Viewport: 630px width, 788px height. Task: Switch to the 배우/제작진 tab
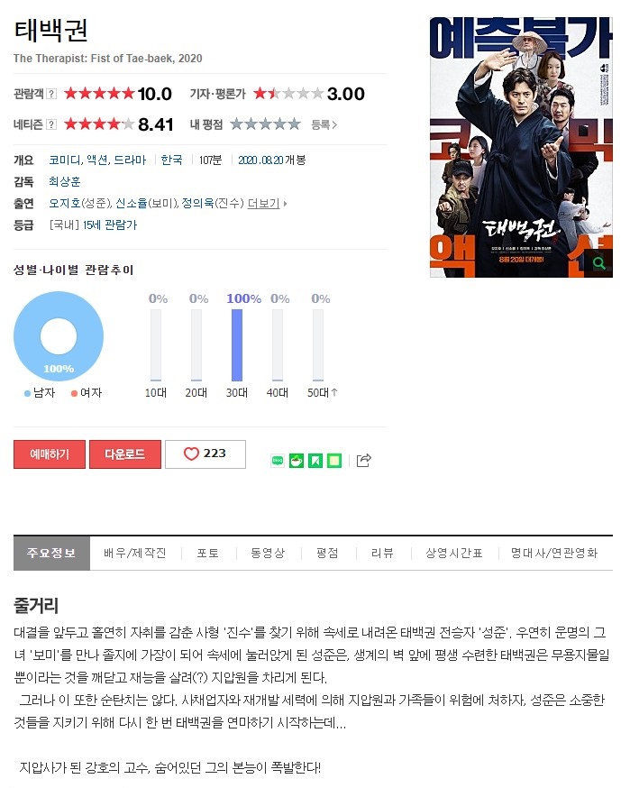tap(135, 554)
